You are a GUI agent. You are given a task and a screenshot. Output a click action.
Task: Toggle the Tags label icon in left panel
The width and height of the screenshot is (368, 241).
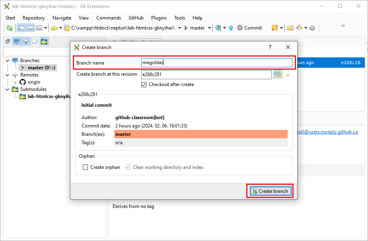tap(35, 41)
